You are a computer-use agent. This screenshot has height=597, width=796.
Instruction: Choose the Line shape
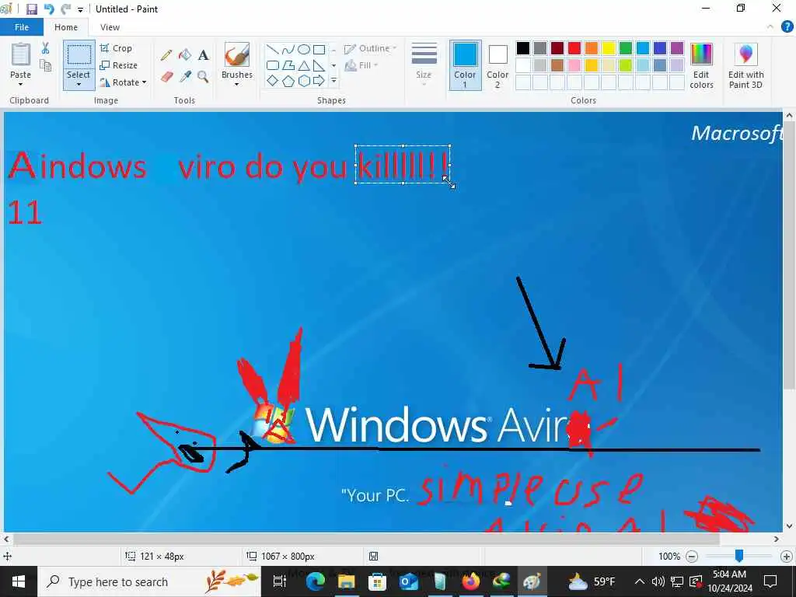coord(273,49)
